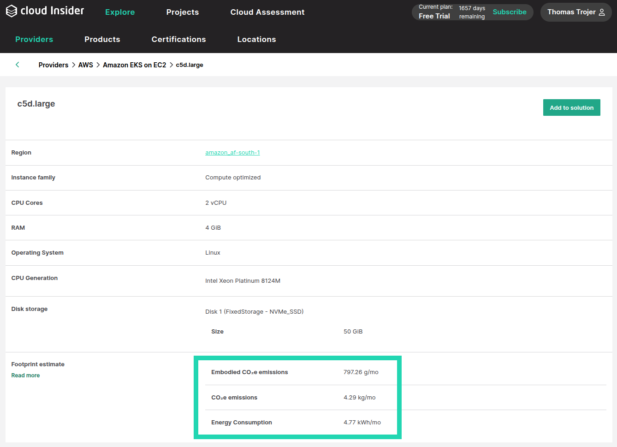Click the Operating System label

point(38,253)
